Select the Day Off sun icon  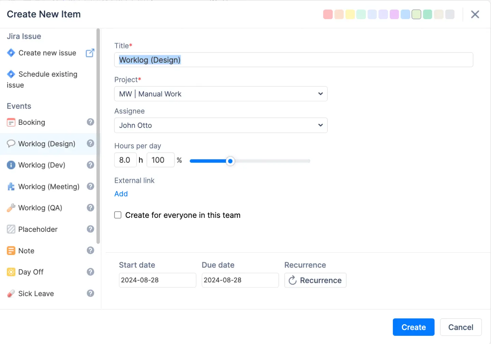[x=11, y=272]
